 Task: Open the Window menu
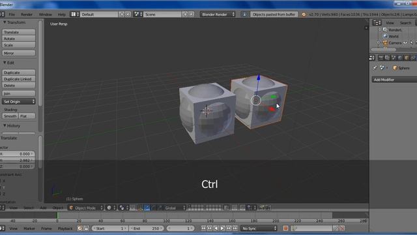point(45,14)
